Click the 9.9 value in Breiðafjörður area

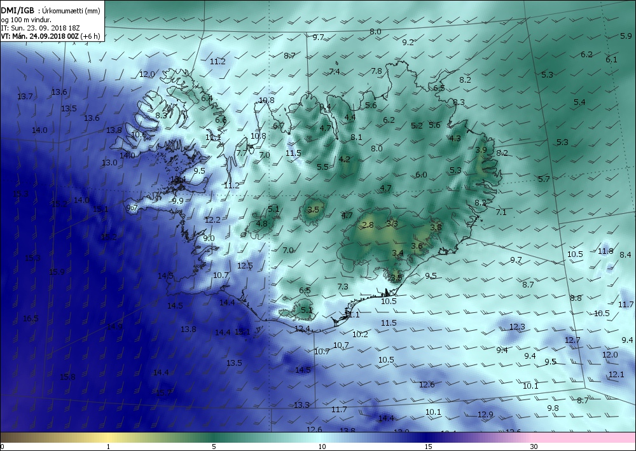click(x=177, y=200)
